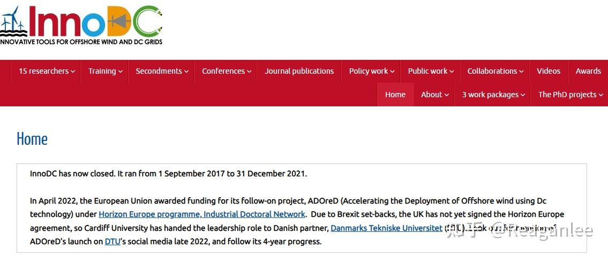Expand the Secondments submenu

point(162,71)
